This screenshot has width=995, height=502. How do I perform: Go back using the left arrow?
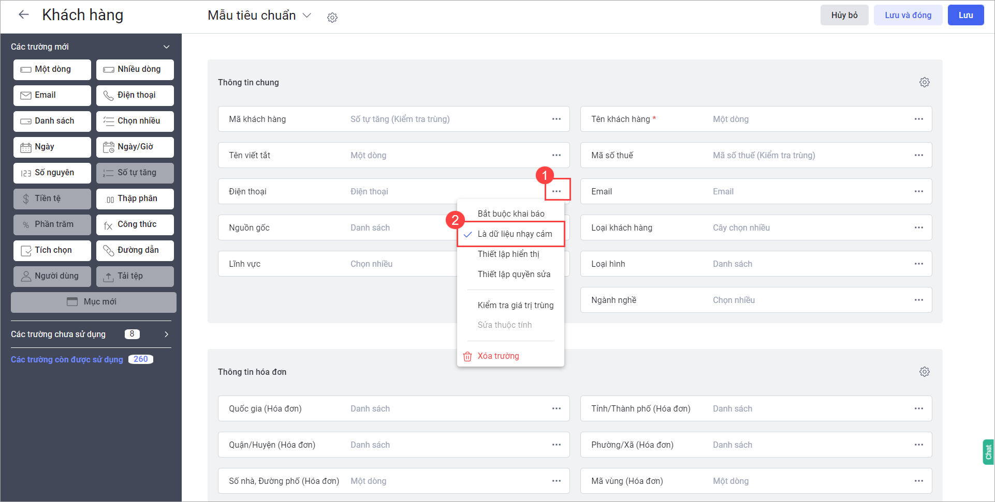[x=23, y=14]
